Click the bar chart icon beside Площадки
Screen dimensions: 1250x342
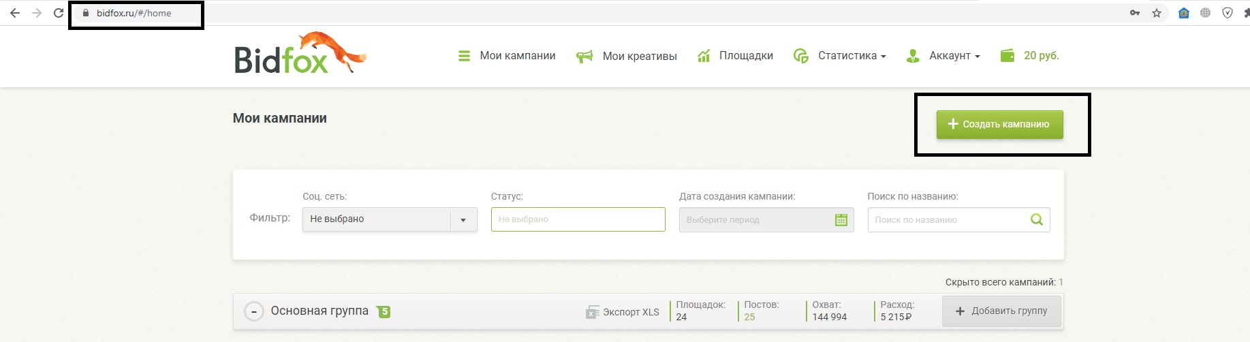[704, 56]
